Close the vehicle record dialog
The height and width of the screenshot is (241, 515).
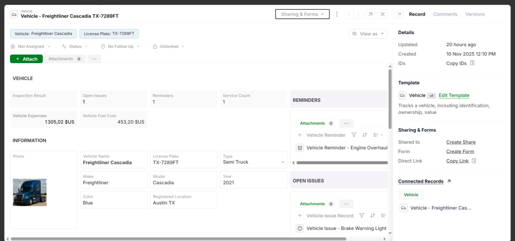pyautogui.click(x=382, y=14)
